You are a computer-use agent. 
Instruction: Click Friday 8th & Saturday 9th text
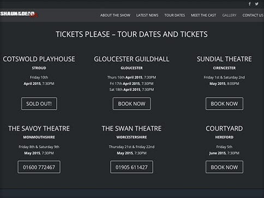coord(39,147)
